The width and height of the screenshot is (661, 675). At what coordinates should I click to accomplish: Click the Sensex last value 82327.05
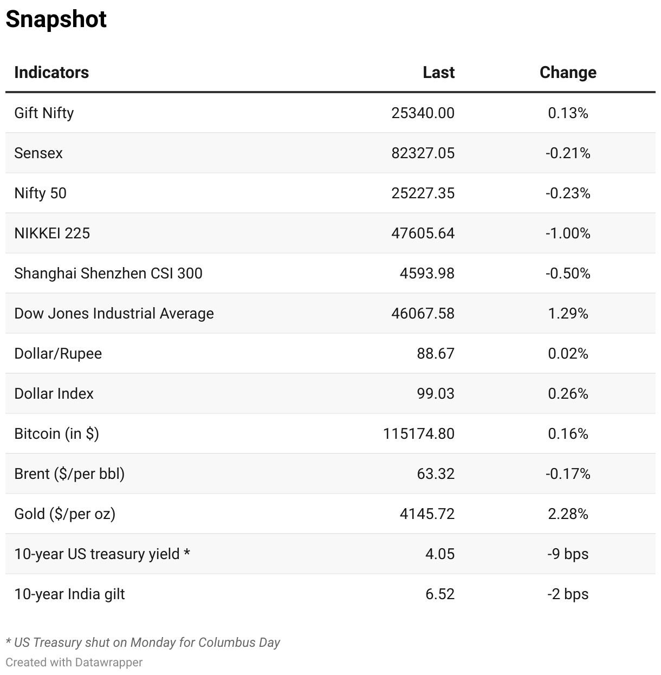(x=423, y=153)
